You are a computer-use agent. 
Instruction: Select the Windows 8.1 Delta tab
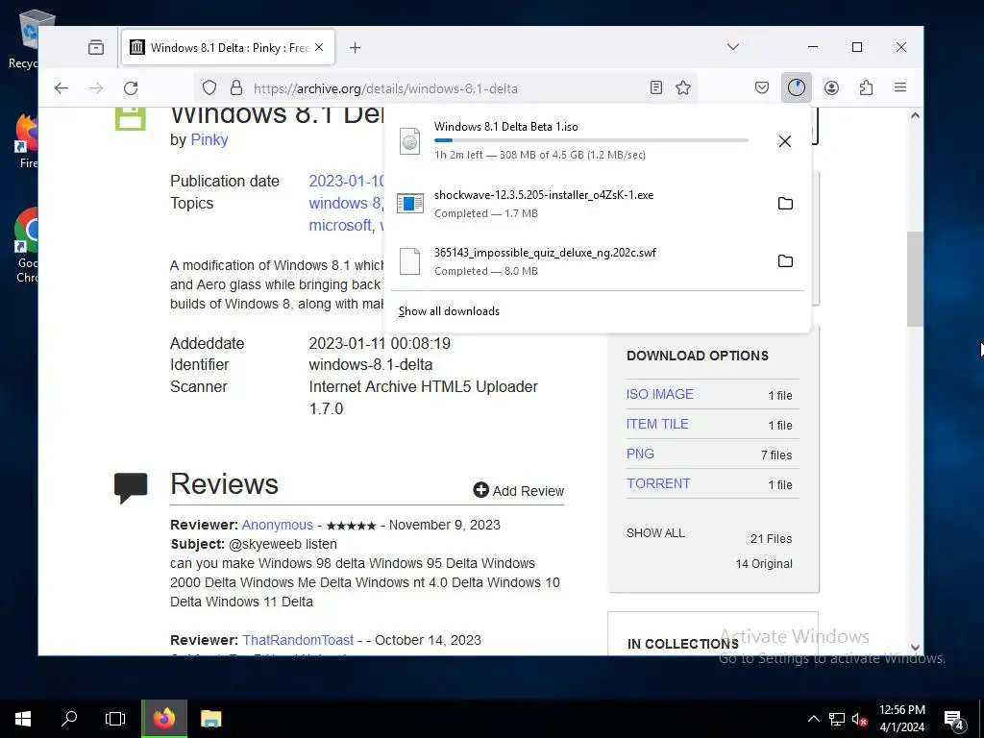228,48
